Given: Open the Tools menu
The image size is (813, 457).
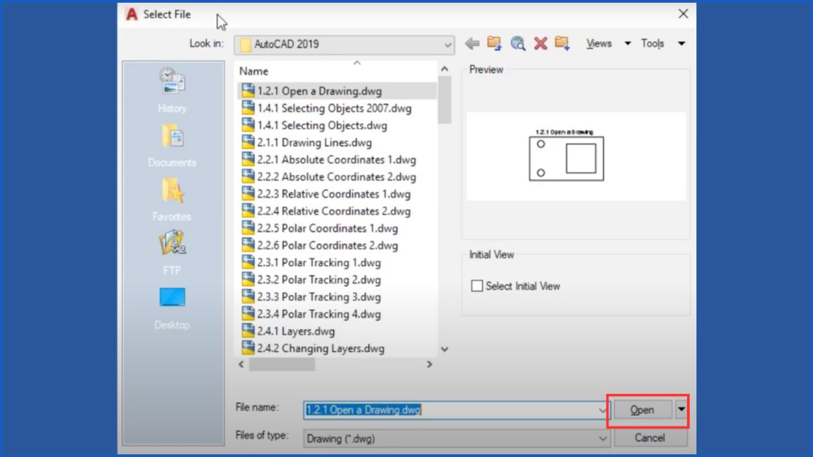Looking at the screenshot, I should (652, 43).
